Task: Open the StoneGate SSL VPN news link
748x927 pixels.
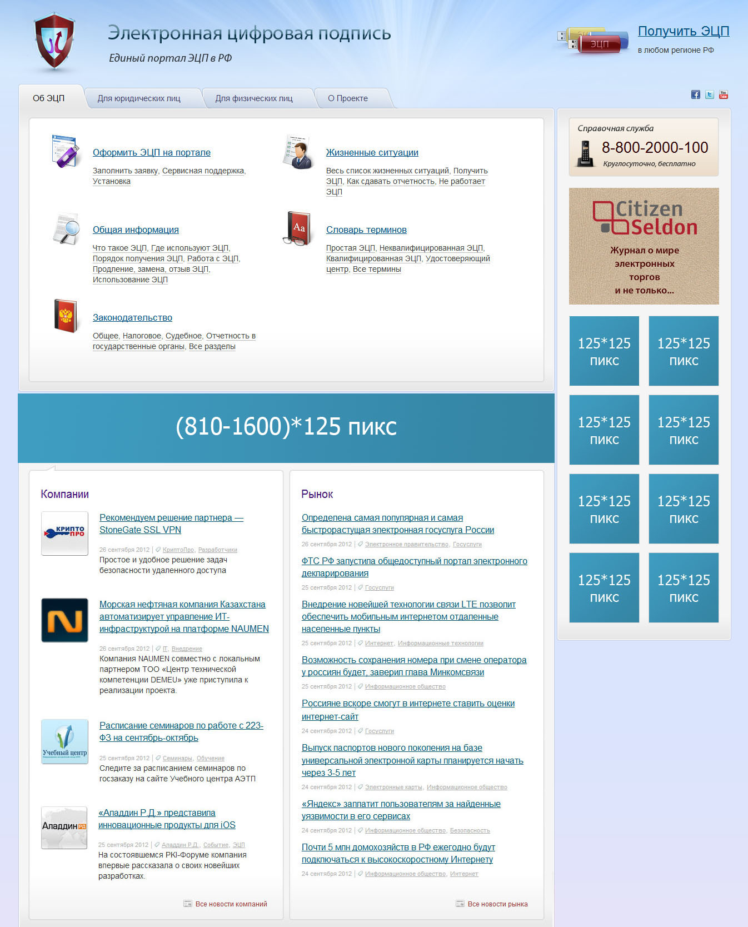Action: pos(171,524)
